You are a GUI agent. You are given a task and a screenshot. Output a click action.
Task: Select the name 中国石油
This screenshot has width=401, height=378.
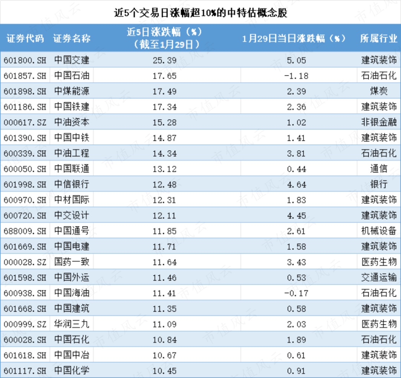coord(72,76)
